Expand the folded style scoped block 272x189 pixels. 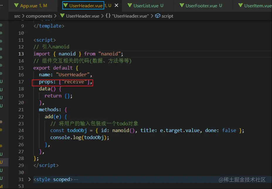pos(29,179)
